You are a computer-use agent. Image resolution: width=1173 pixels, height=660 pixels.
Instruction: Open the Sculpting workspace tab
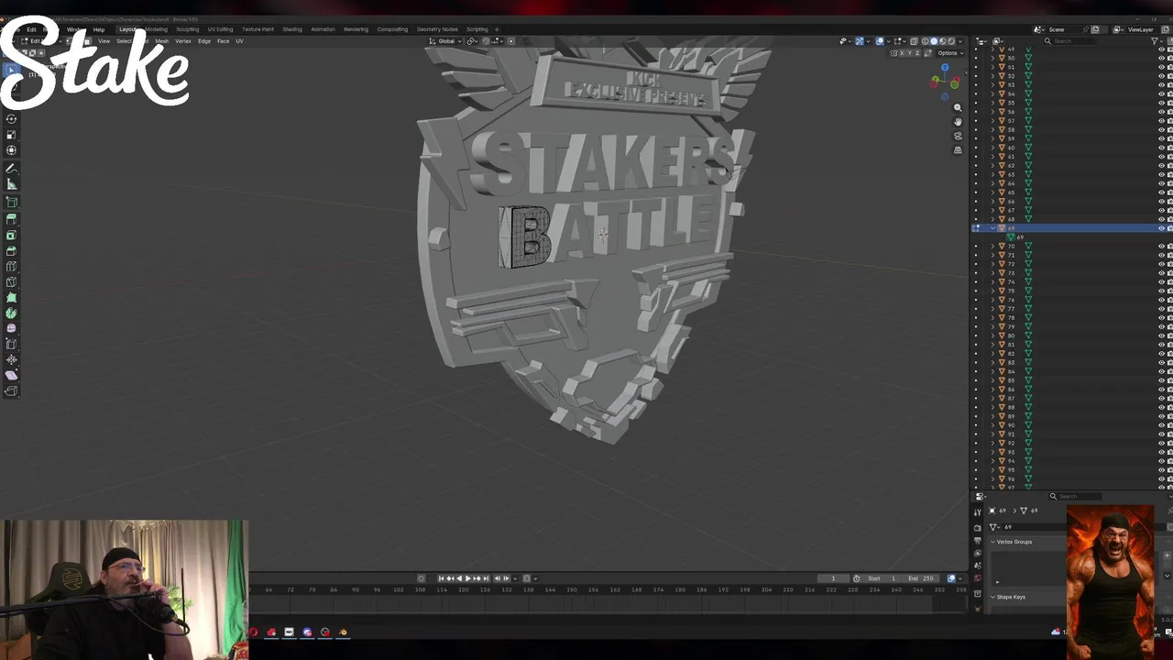(x=188, y=29)
